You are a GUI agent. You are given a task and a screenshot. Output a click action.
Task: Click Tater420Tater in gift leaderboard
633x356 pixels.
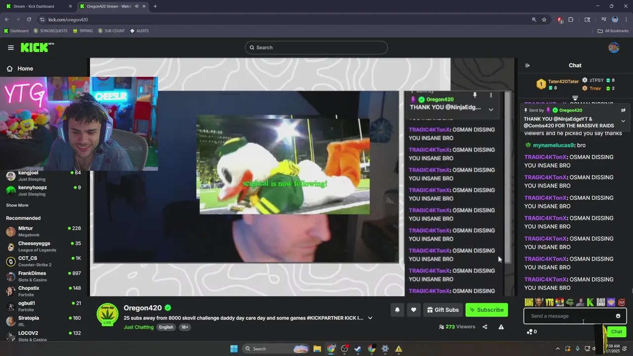click(563, 82)
